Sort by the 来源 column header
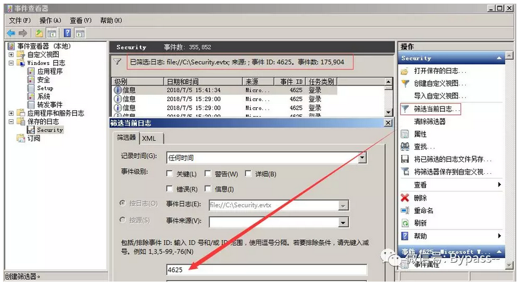The width and height of the screenshot is (518, 284). [258, 82]
